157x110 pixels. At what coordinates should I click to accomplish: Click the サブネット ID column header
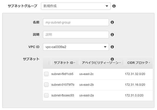click(63, 63)
